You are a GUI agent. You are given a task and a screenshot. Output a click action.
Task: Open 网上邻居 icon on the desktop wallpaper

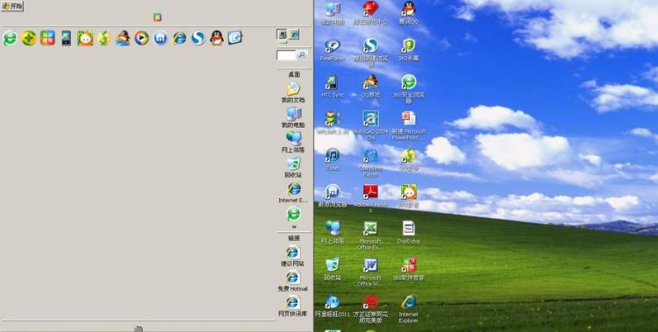tap(333, 232)
